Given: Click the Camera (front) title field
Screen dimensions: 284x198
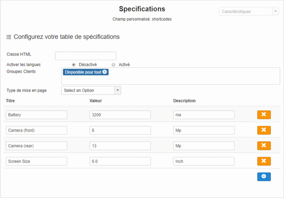Looking at the screenshot, I should coord(37,131).
